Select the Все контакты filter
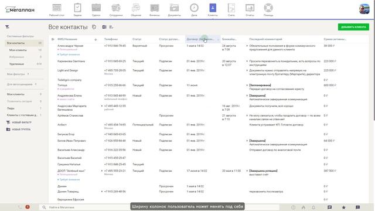The image size is (375, 211). [24, 43]
